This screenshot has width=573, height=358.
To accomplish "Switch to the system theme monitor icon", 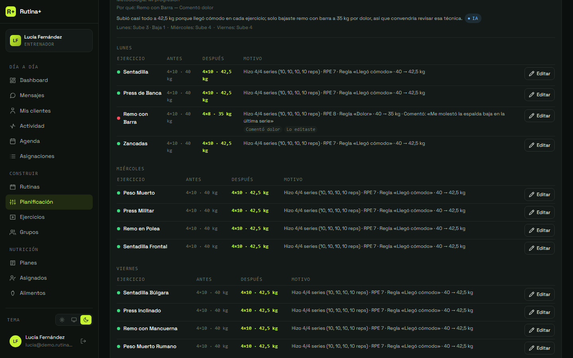I will pos(74,320).
